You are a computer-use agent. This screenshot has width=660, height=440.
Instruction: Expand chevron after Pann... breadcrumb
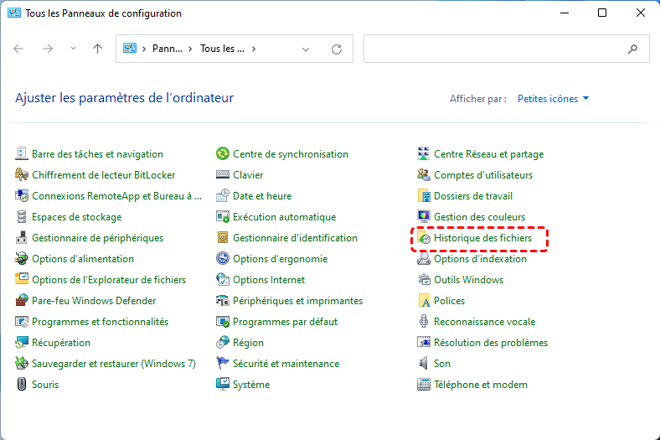coord(190,49)
